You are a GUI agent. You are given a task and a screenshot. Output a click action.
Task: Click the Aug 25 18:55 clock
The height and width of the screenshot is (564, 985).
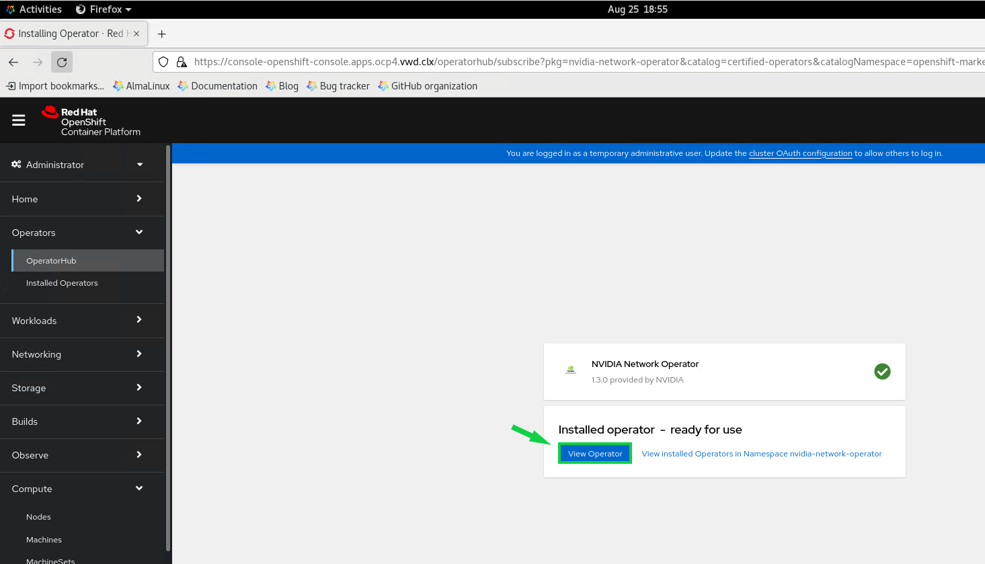pos(637,9)
